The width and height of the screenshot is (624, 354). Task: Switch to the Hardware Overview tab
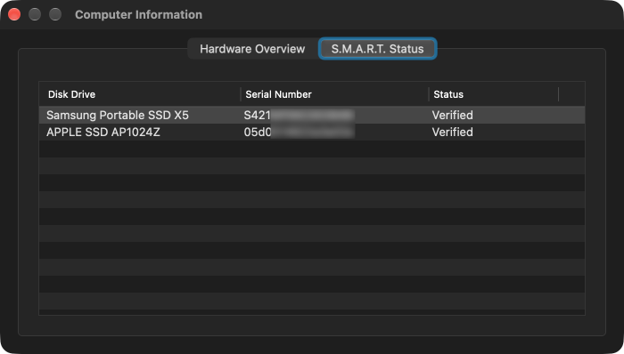[x=252, y=49]
